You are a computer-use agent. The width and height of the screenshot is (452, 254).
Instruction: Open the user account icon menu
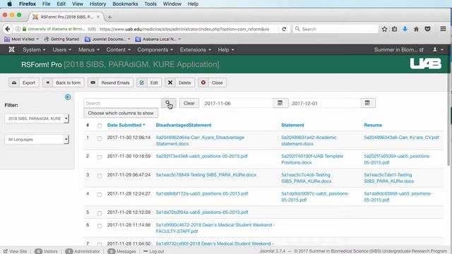tap(437, 49)
